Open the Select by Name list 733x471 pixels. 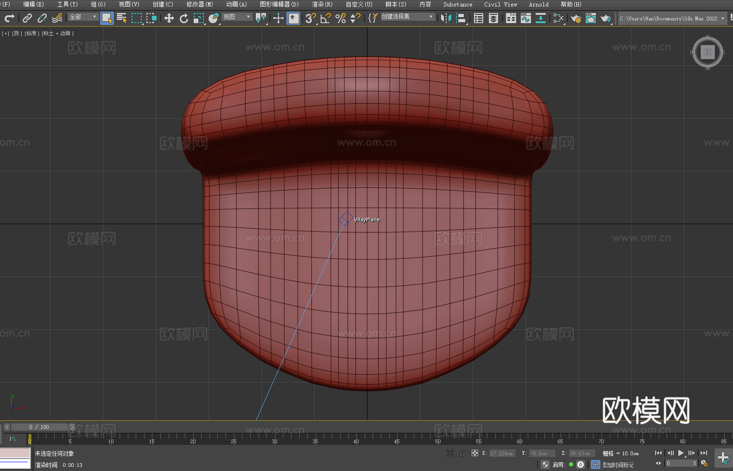click(x=122, y=18)
